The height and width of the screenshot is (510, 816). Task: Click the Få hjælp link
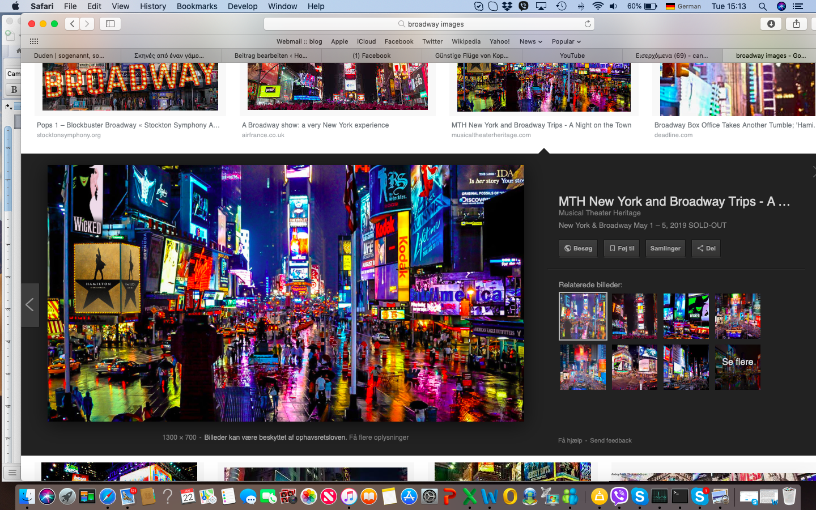[570, 440]
